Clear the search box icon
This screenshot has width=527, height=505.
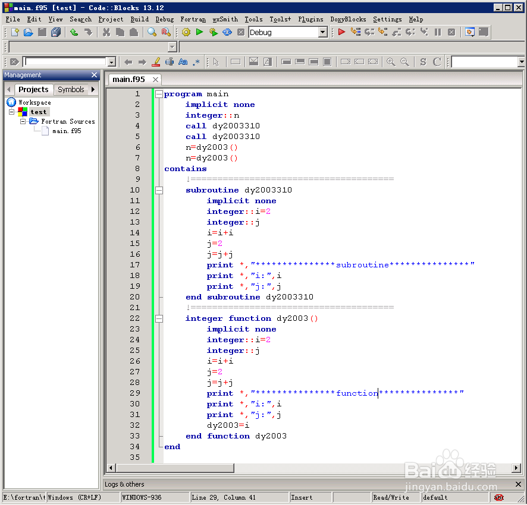(14, 62)
